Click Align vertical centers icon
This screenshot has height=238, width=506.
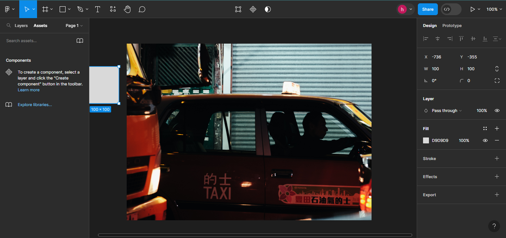[473, 39]
